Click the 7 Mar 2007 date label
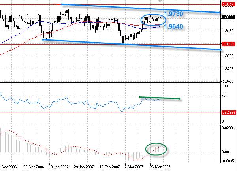Viewport: 237px width, 171px height. coord(134,167)
